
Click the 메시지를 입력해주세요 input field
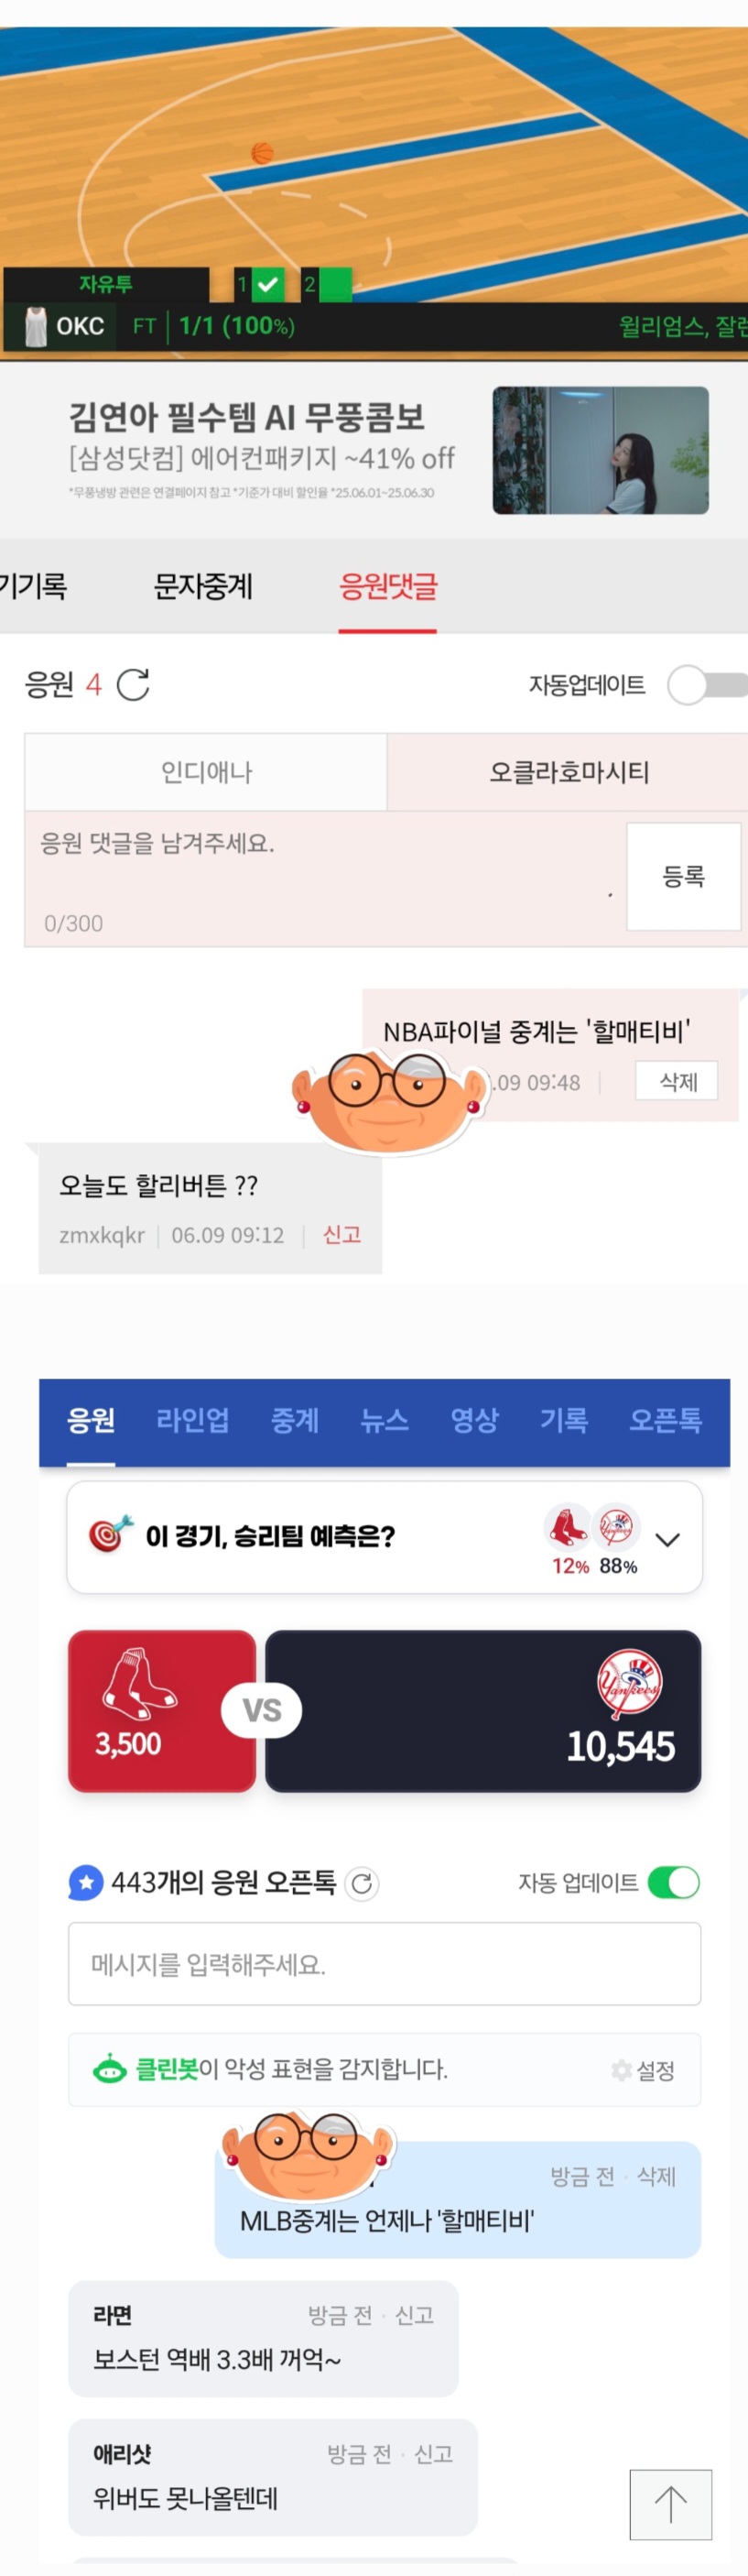(384, 1964)
